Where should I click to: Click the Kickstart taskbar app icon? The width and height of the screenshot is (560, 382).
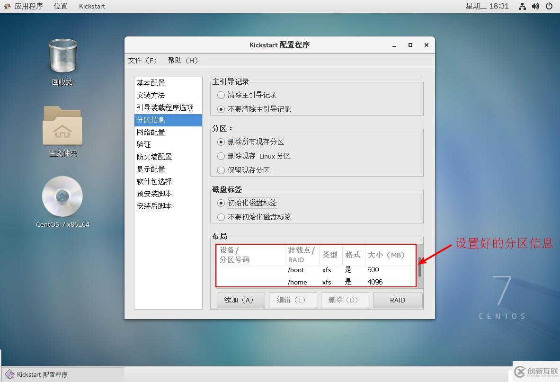pyautogui.click(x=9, y=374)
